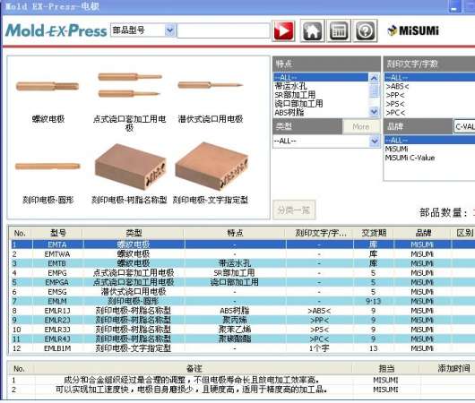The image size is (475, 403).
Task: Select the EMTA row in results table
Action: coord(243,244)
